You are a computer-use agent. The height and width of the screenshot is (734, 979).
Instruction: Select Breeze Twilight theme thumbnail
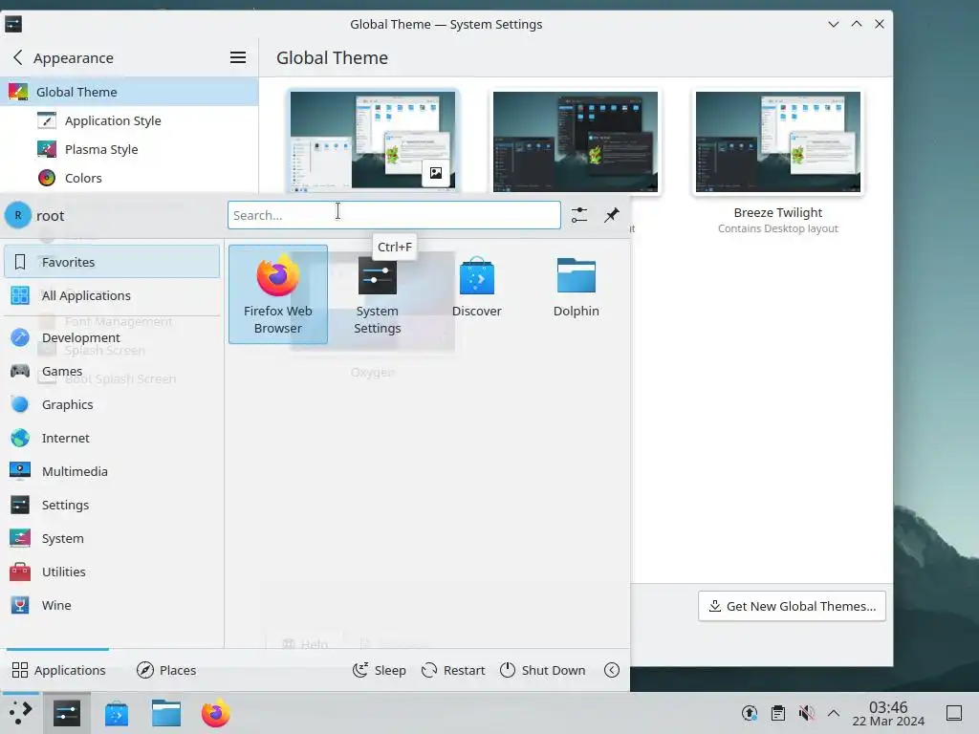(x=778, y=141)
